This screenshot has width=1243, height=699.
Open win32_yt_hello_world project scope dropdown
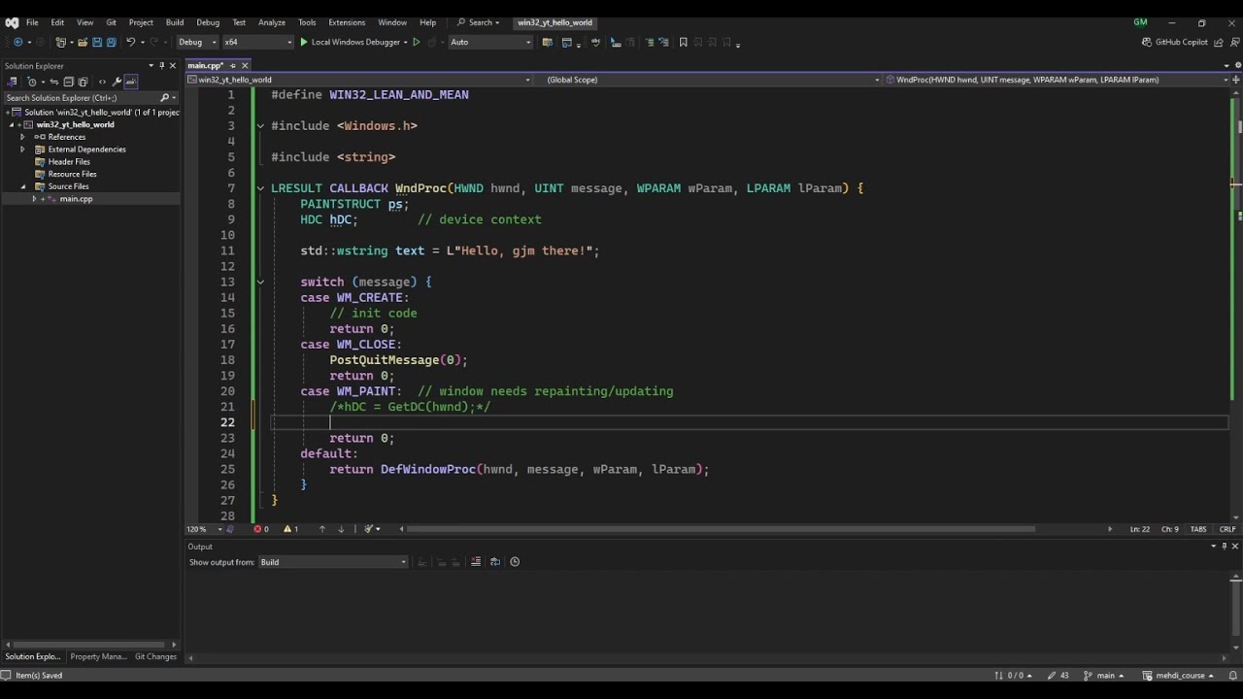[359, 80]
